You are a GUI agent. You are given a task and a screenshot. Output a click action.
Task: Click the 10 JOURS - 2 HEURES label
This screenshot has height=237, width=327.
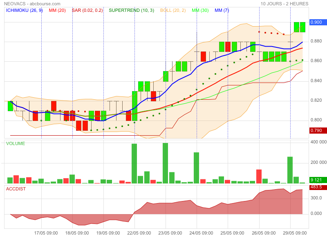point(284,4)
